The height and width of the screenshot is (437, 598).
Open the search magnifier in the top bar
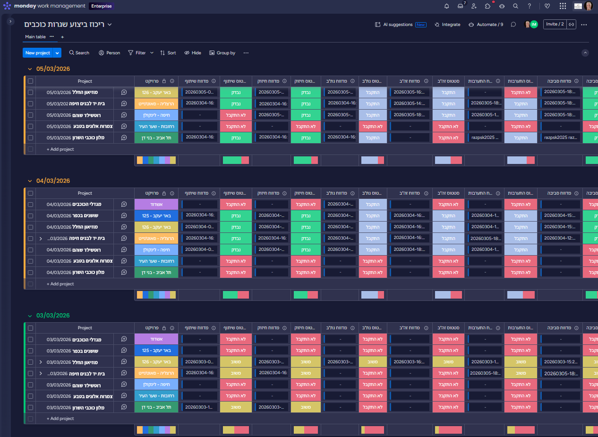click(515, 6)
